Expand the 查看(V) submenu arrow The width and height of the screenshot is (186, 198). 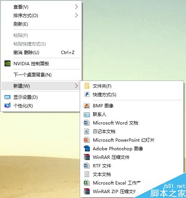point(76,7)
